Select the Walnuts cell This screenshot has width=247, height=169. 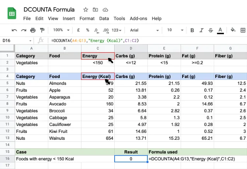click(64, 138)
